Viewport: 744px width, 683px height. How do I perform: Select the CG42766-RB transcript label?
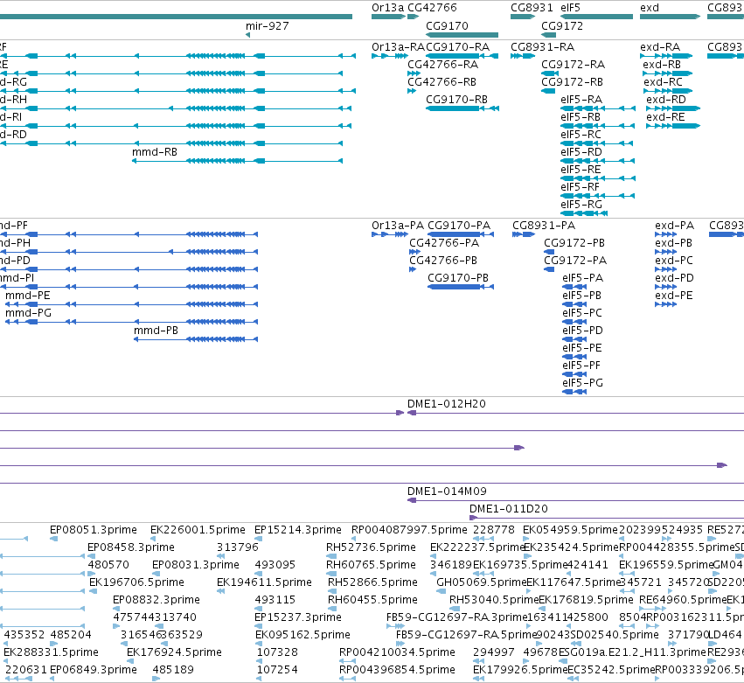[442, 82]
